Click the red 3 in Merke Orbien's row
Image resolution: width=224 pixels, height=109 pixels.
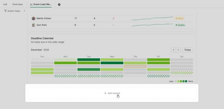pos(113,19)
